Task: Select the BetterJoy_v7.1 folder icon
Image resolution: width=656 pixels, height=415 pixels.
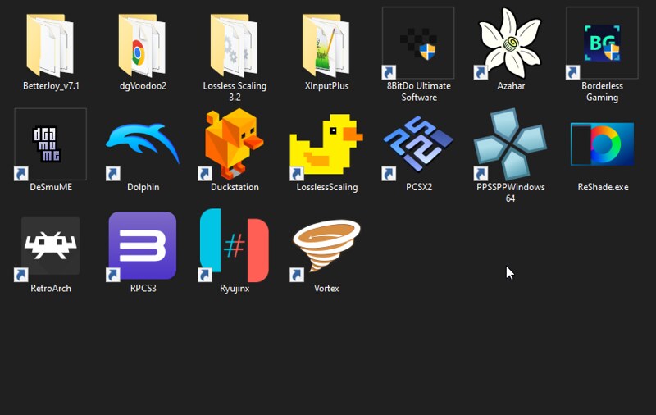Action: click(50, 45)
